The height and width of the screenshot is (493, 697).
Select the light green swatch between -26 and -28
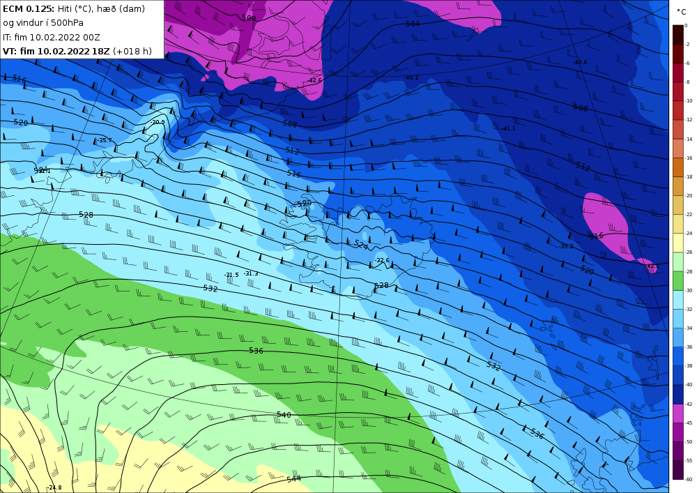[x=678, y=261]
